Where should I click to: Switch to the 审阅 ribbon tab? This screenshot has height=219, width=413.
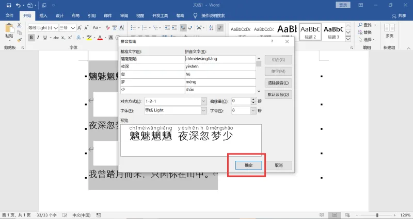[x=124, y=16]
